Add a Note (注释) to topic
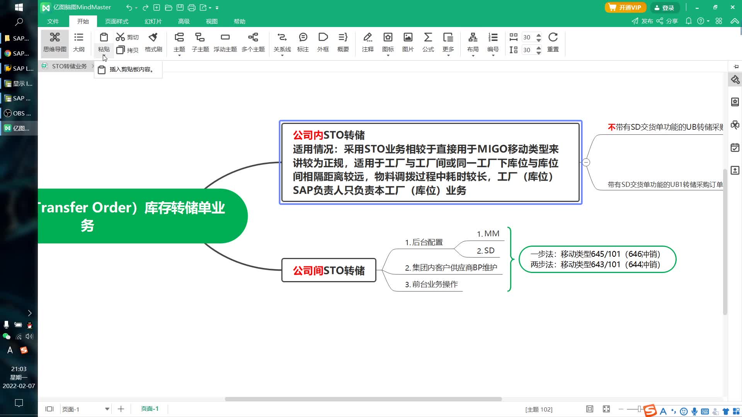The width and height of the screenshot is (742, 417). 368,42
